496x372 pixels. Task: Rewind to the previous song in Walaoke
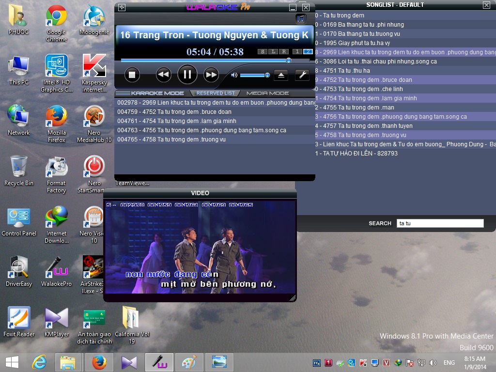pos(163,75)
